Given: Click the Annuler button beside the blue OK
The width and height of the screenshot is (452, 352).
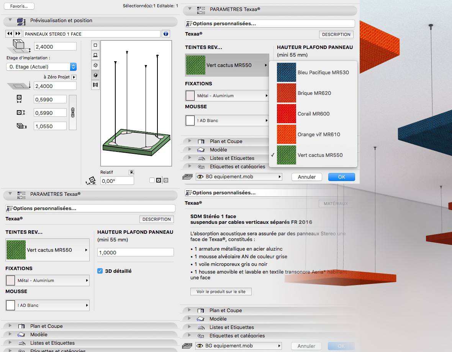Looking at the screenshot, I should (x=307, y=177).
